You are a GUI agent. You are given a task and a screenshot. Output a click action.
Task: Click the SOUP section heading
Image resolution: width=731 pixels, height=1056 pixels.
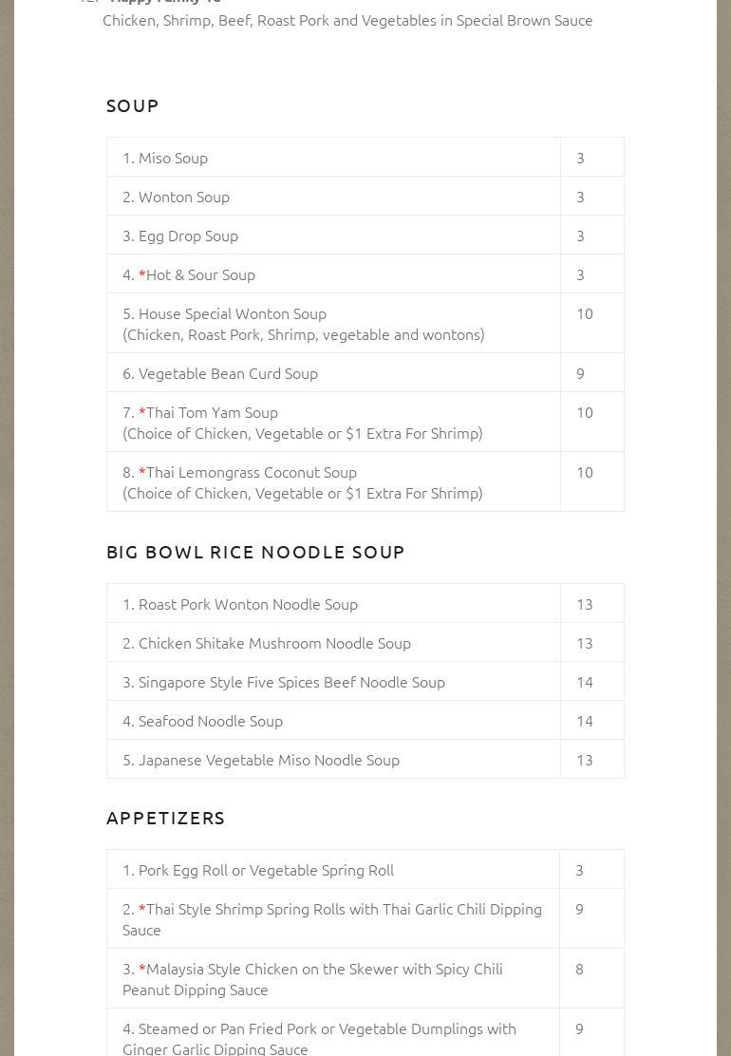[133, 105]
